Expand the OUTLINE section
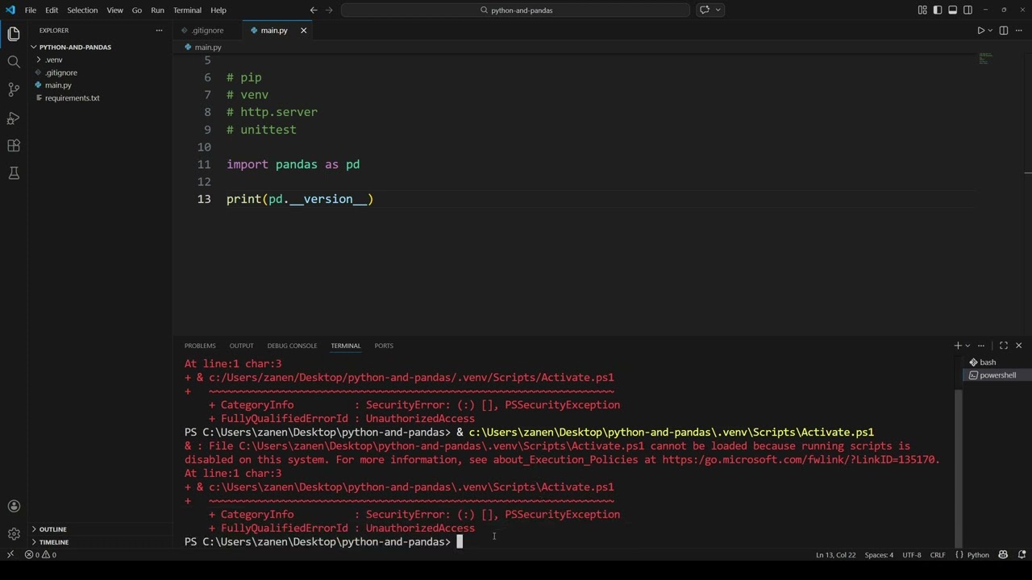The image size is (1032, 580). click(52, 529)
